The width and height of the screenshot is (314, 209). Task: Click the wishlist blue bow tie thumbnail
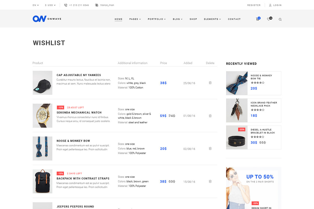[x=42, y=148]
